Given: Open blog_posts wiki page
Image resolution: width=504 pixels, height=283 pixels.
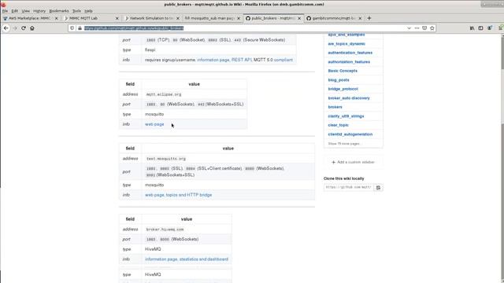Looking at the screenshot, I should (339, 80).
